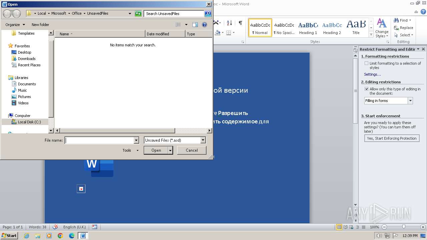This screenshot has width=427, height=240.
Task: Click the horizontal scrollbar in file list
Action: 117,131
